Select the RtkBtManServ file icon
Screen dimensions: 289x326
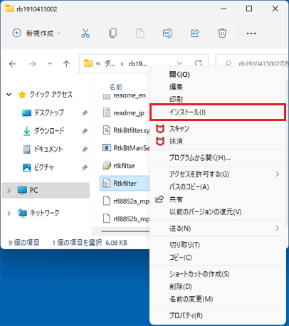coord(106,148)
